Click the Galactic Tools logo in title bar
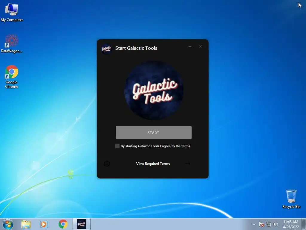The image size is (306, 230). (106, 49)
